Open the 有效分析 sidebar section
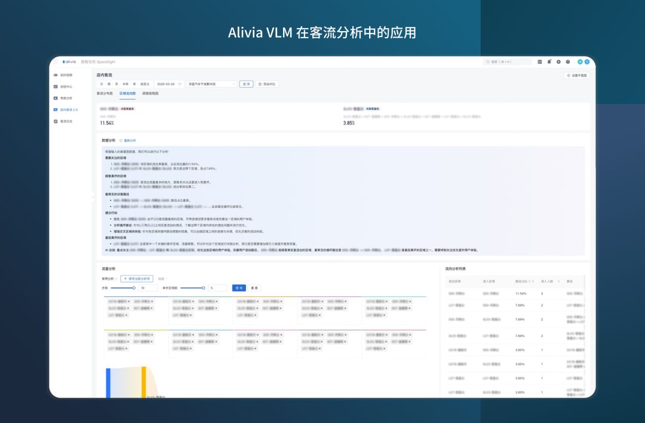 (x=67, y=99)
